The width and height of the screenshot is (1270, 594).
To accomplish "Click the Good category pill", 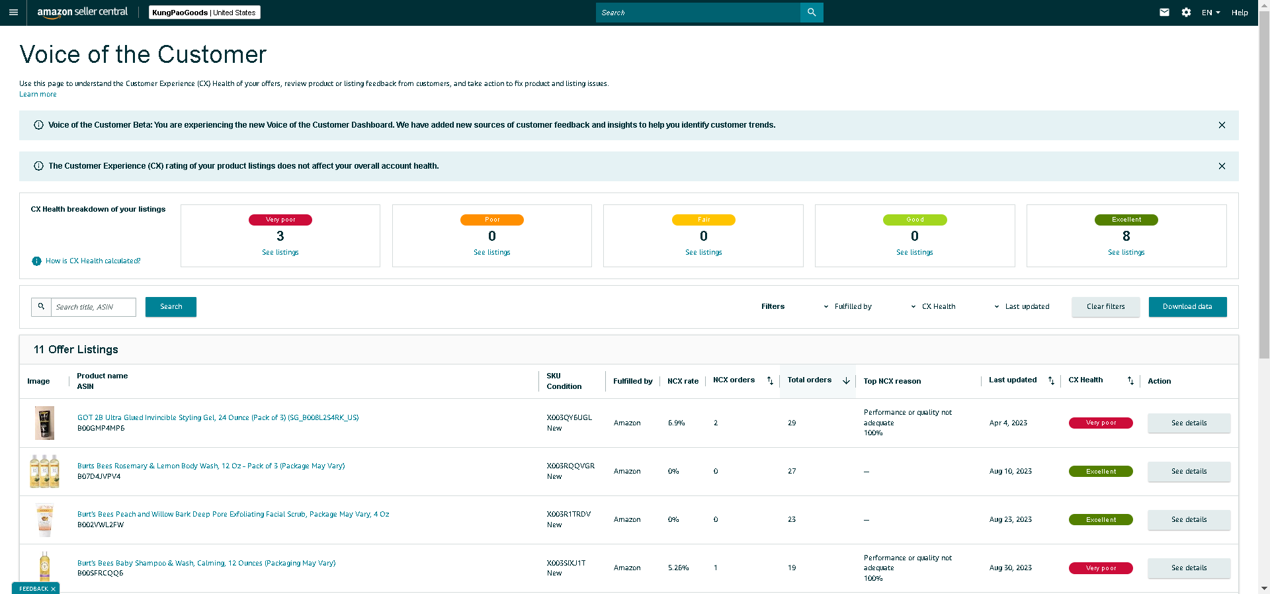I will pyautogui.click(x=915, y=220).
